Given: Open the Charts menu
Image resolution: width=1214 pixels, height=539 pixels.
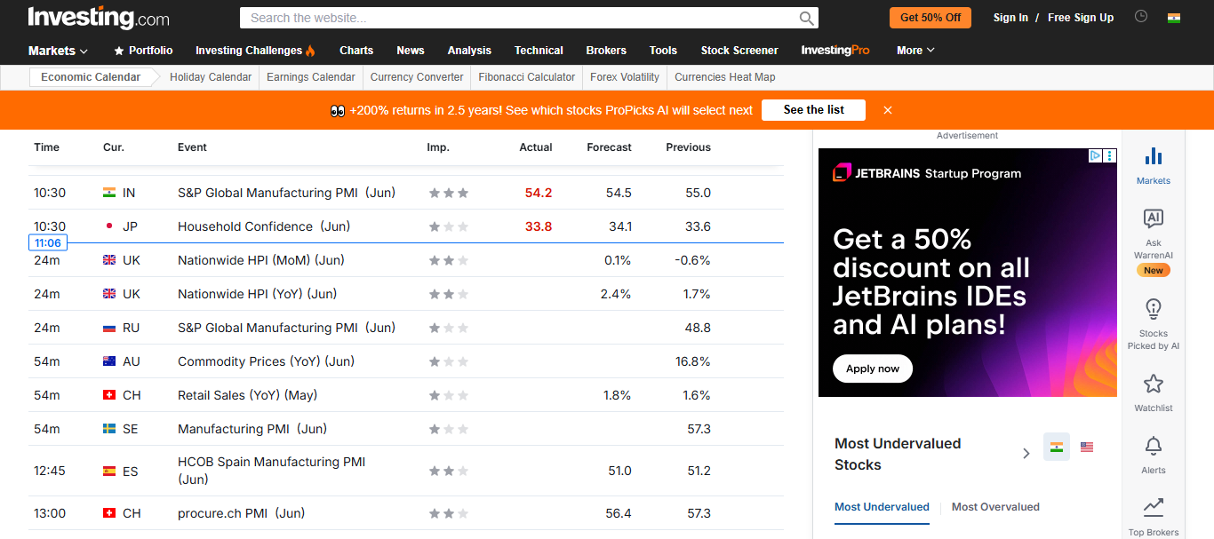Looking at the screenshot, I should click(x=356, y=51).
